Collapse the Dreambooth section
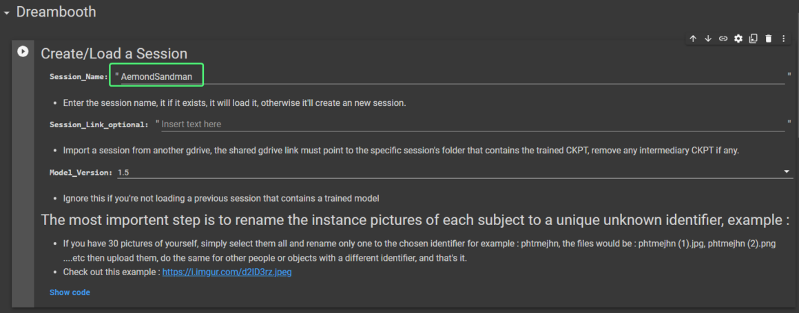 pyautogui.click(x=6, y=13)
